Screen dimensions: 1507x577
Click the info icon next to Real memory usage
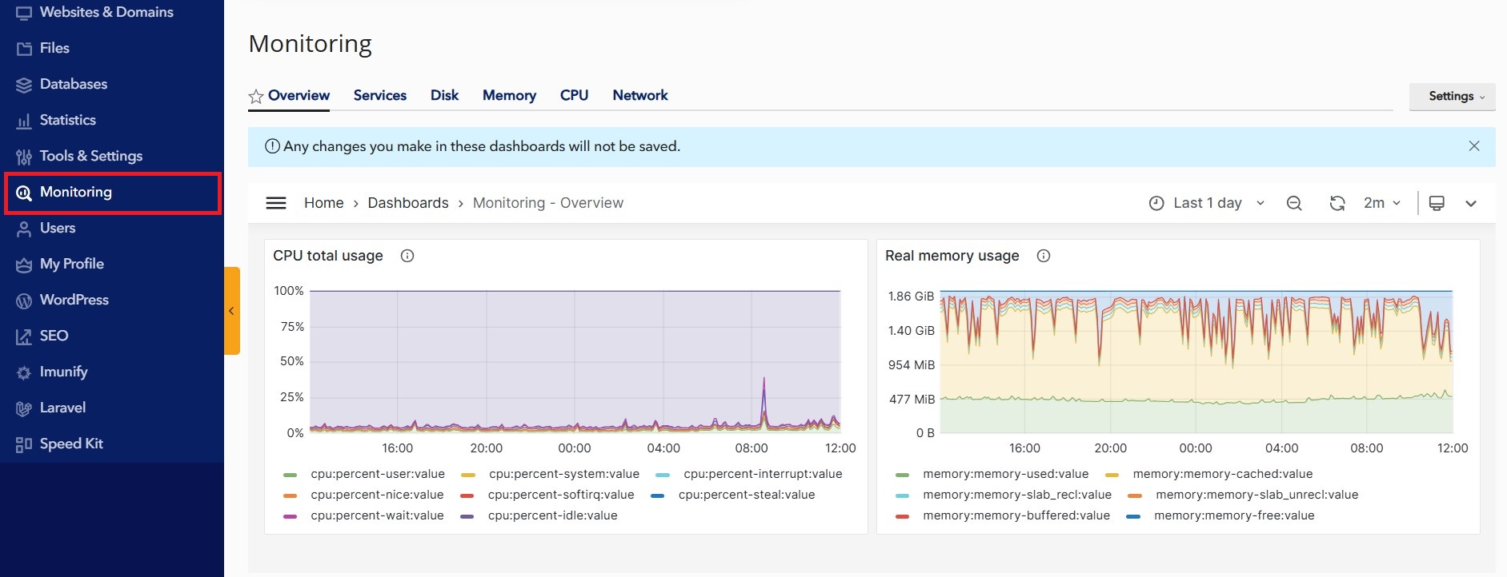click(x=1044, y=256)
